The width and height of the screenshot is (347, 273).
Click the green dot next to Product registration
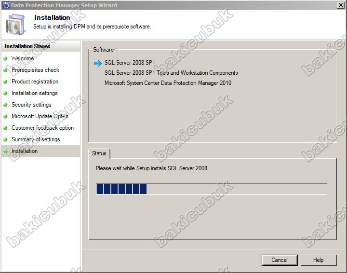tap(5, 82)
